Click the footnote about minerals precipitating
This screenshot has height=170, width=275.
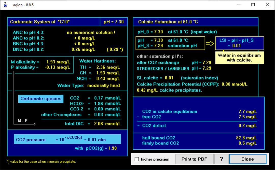[42, 162]
